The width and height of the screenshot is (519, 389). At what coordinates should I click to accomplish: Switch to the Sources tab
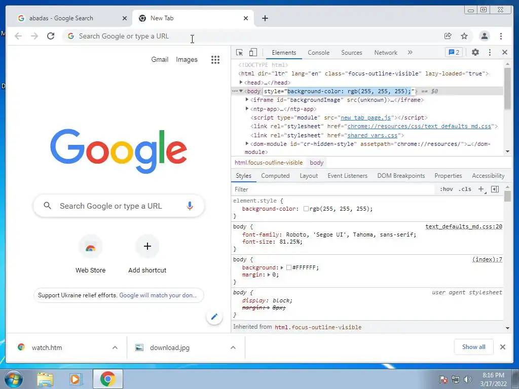(x=352, y=53)
